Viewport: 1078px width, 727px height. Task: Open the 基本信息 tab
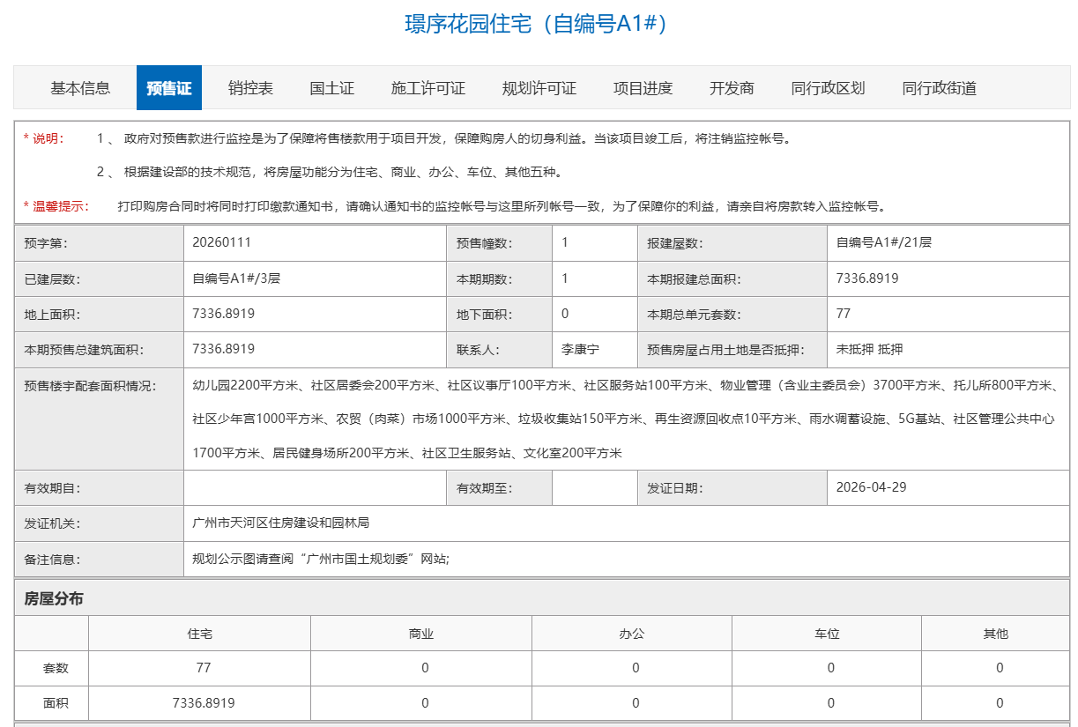click(80, 88)
